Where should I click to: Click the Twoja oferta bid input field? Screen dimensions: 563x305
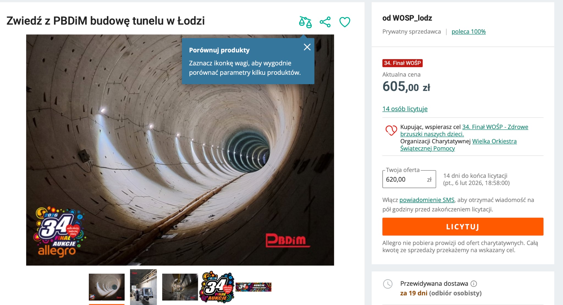(x=409, y=179)
